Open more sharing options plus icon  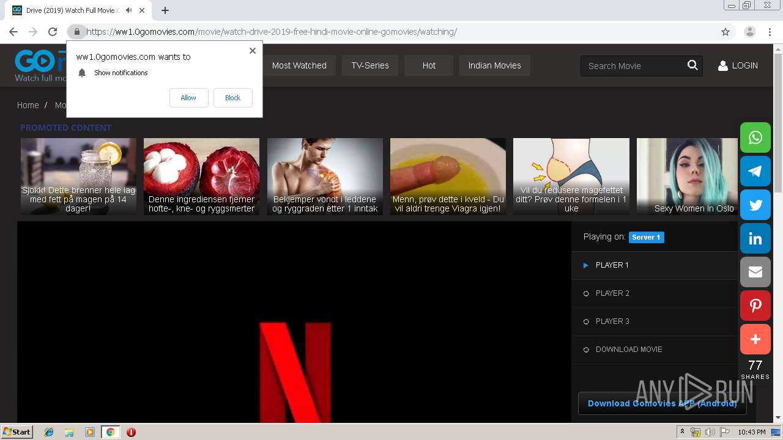point(755,339)
